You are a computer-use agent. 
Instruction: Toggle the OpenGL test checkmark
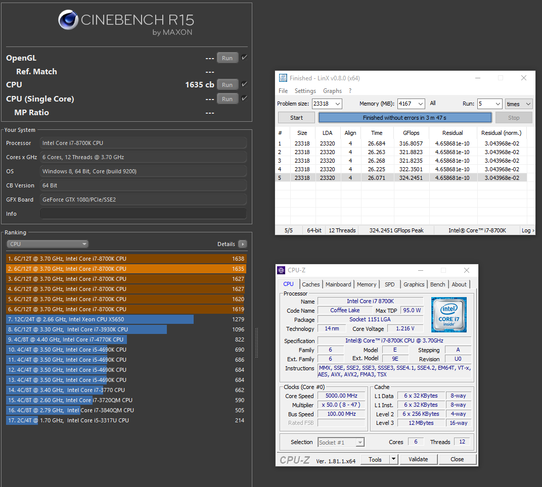point(244,57)
